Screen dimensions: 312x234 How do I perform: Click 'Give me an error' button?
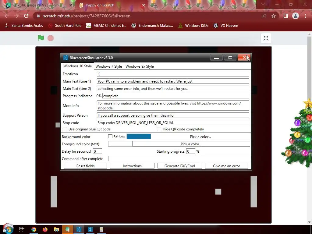[x=226, y=166]
